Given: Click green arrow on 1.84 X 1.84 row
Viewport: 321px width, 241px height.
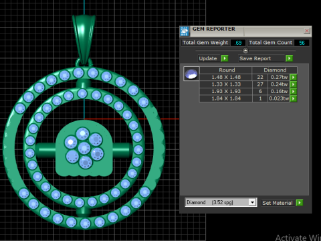Looking at the screenshot, I should coord(294,98).
